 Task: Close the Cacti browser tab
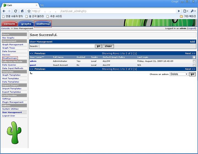36,5
